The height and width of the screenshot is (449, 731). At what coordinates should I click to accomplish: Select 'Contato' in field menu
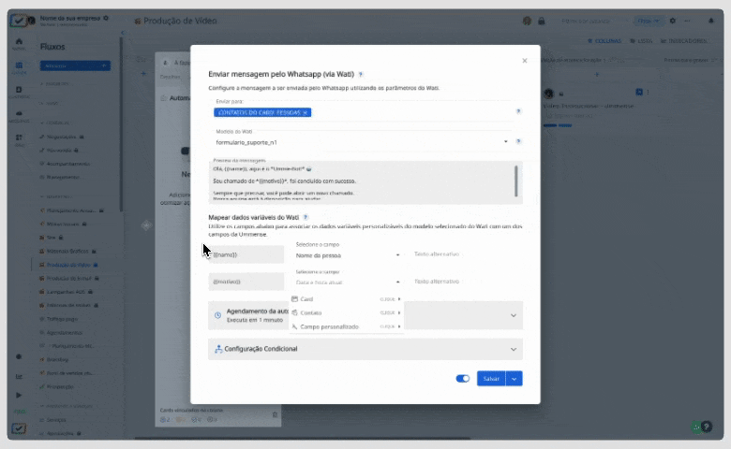point(346,312)
